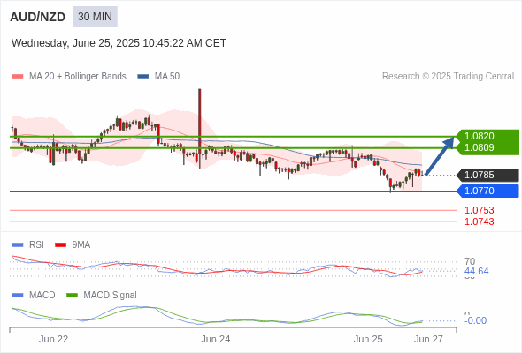Click the Jun 22 date axis label
Screen dimensions: 522x353
click(x=53, y=339)
